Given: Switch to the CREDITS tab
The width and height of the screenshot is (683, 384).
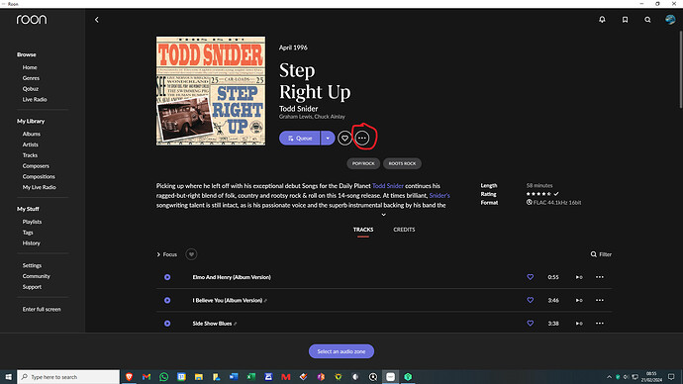Looking at the screenshot, I should (404, 230).
